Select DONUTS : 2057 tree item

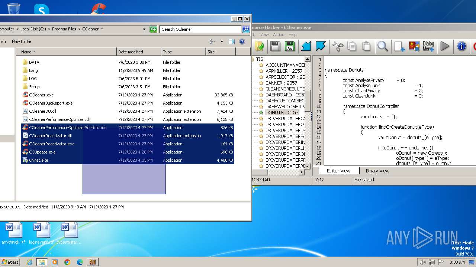click(282, 112)
